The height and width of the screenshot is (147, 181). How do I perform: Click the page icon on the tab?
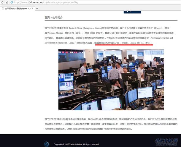[3, 8]
